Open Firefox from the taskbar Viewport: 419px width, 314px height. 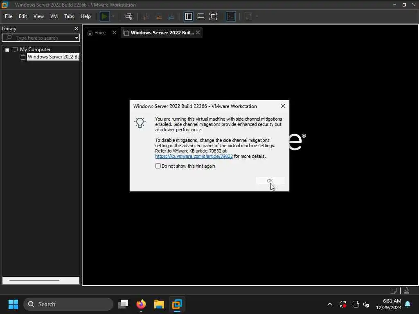[x=141, y=304]
